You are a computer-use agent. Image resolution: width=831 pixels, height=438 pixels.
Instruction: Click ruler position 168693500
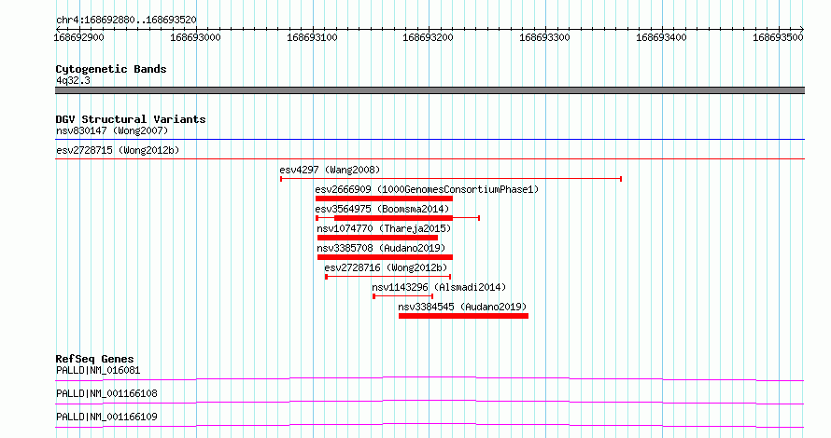778,37
